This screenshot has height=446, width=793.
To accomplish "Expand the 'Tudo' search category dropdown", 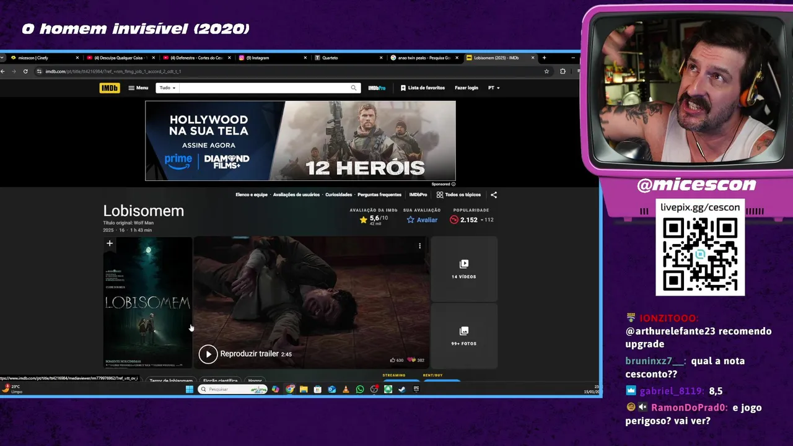I will click(167, 88).
